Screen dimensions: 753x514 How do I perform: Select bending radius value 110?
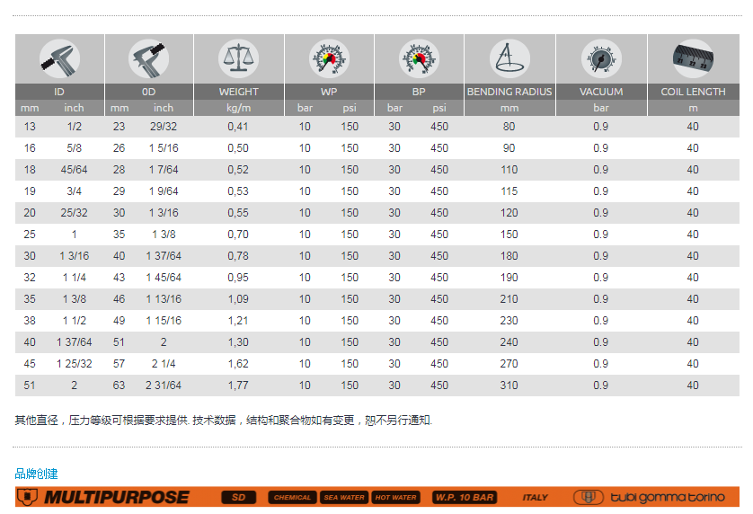(509, 170)
